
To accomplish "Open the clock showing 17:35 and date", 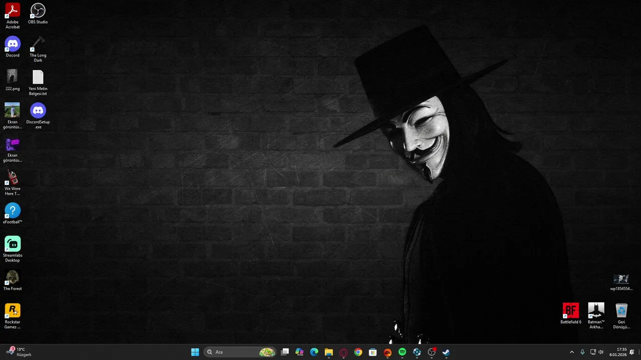I will (x=618, y=352).
